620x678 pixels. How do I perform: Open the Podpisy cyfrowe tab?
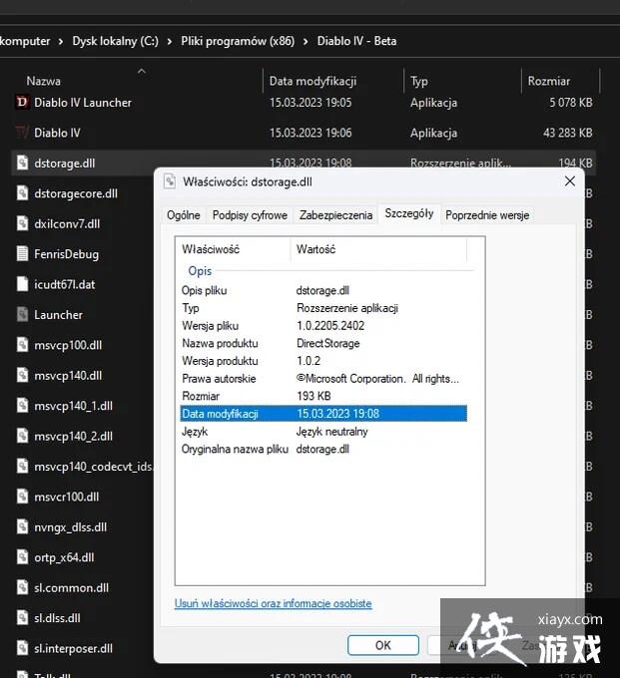click(x=250, y=215)
